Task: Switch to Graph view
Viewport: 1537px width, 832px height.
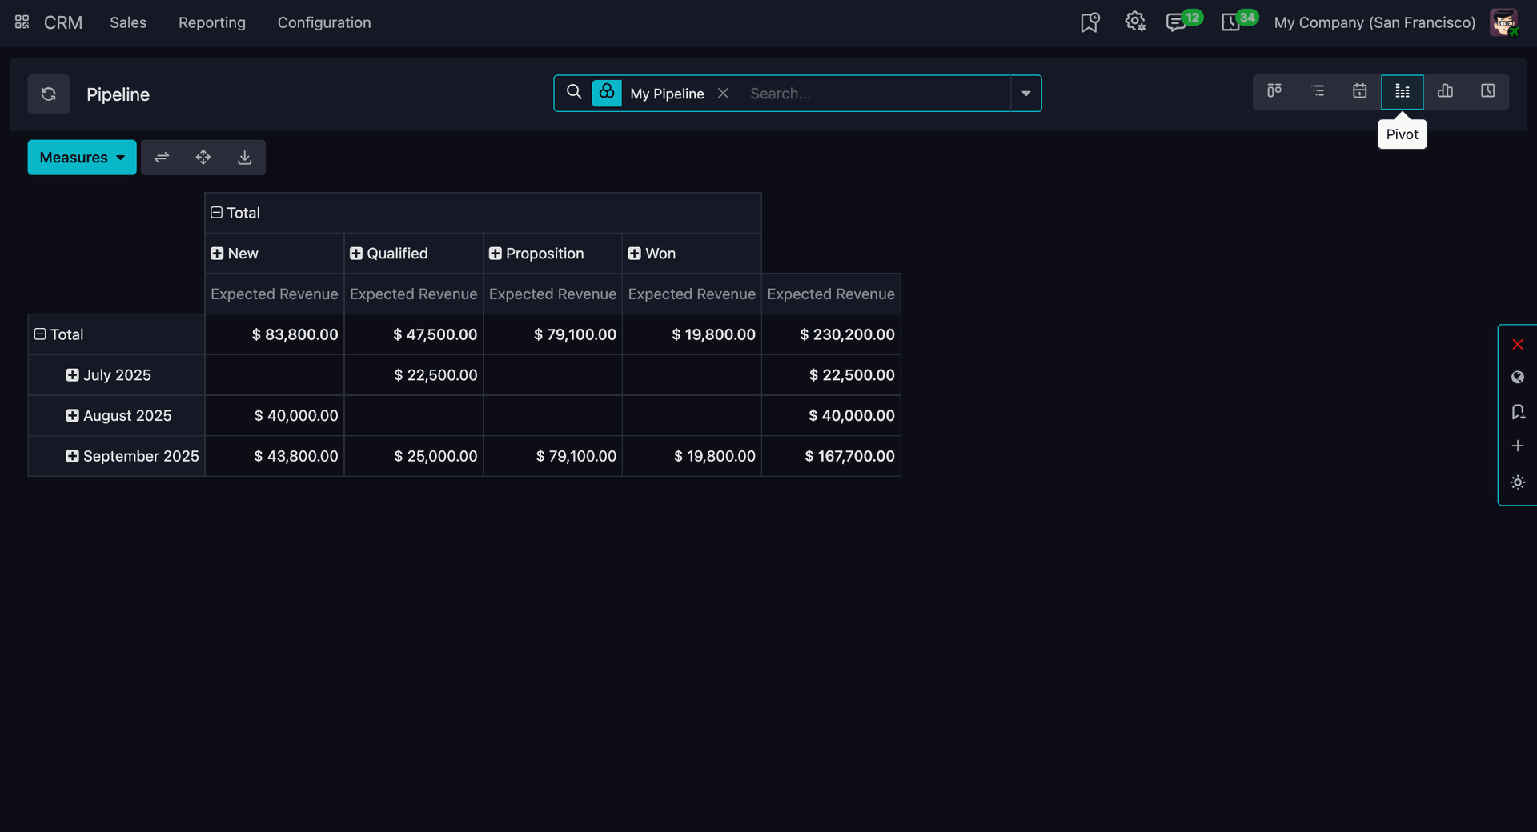Action: point(1445,91)
